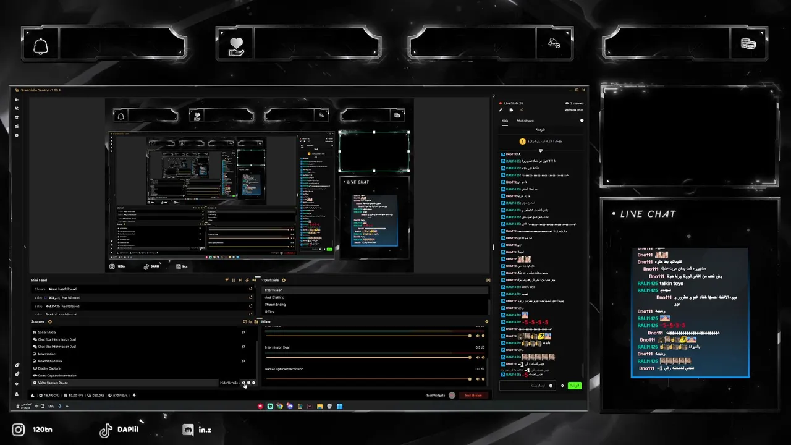Show hidden icons chevron in the system tray
791x445 pixels.
[x=67, y=406]
